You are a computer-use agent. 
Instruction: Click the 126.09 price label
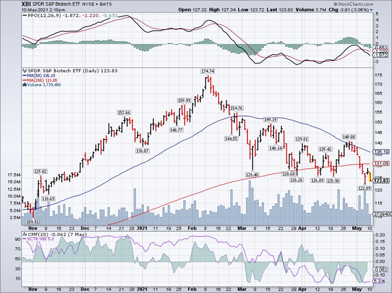[x=318, y=181]
